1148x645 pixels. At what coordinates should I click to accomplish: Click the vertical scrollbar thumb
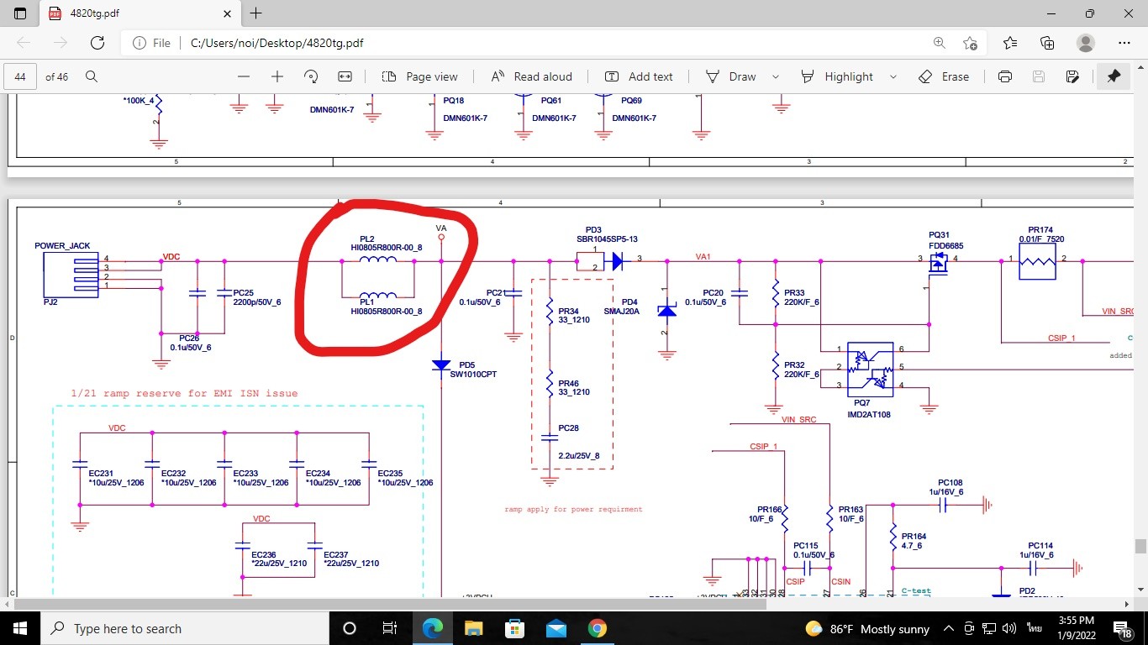pos(1140,546)
